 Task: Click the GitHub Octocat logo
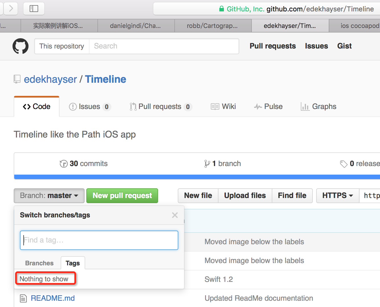(21, 46)
